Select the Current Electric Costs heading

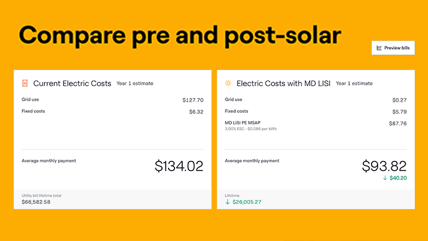pos(72,83)
